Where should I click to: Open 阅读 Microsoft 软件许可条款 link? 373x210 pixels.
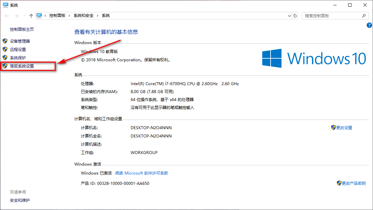142,173
